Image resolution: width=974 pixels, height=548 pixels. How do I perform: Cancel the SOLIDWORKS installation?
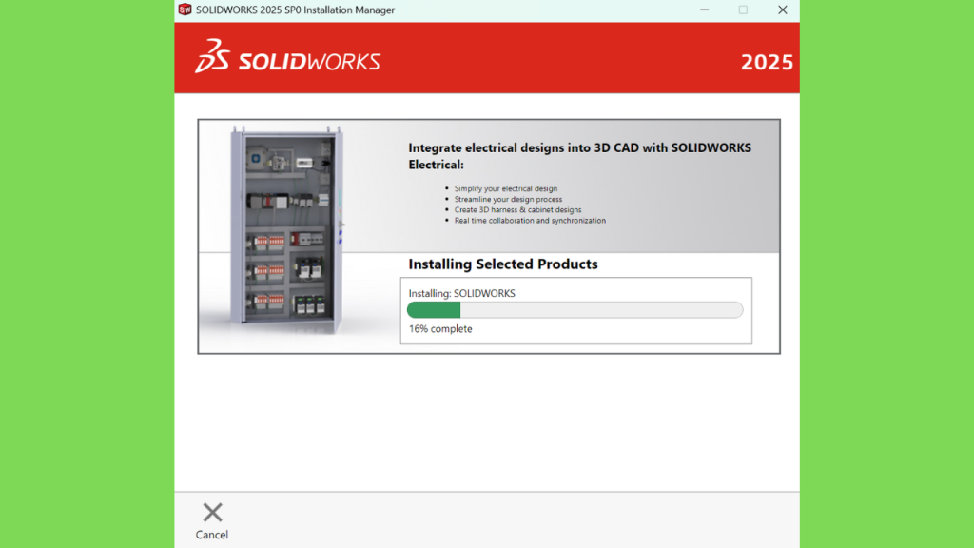212,521
